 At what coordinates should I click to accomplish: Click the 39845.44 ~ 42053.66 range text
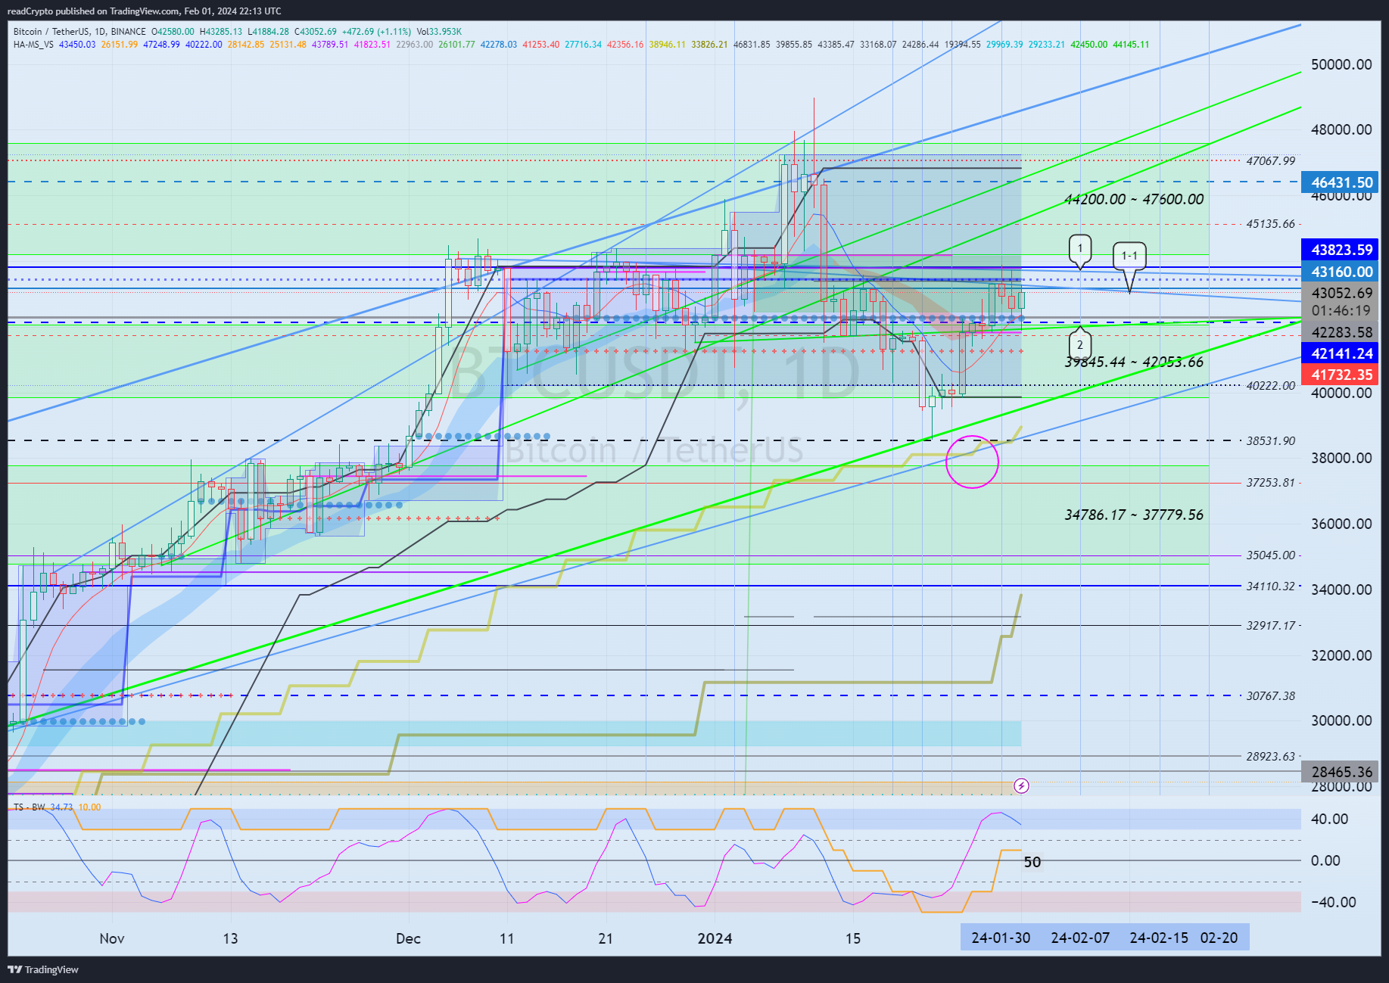1134,362
